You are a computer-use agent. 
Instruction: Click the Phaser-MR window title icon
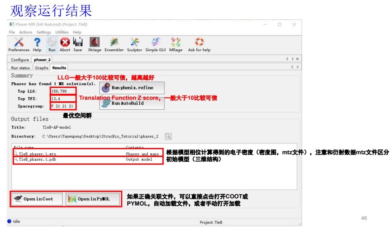pos(12,24)
